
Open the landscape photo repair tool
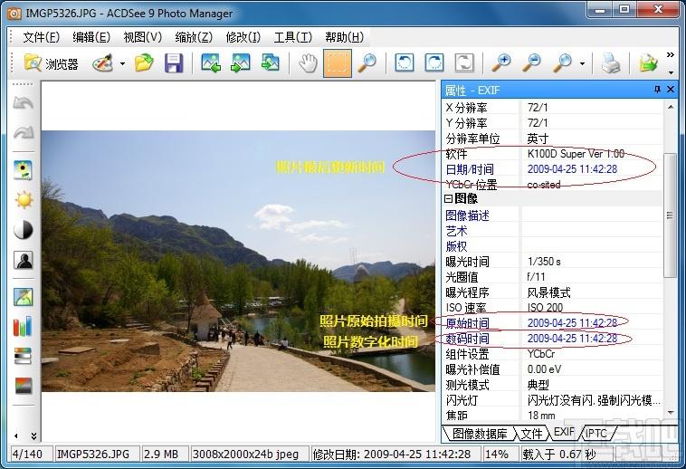24,297
